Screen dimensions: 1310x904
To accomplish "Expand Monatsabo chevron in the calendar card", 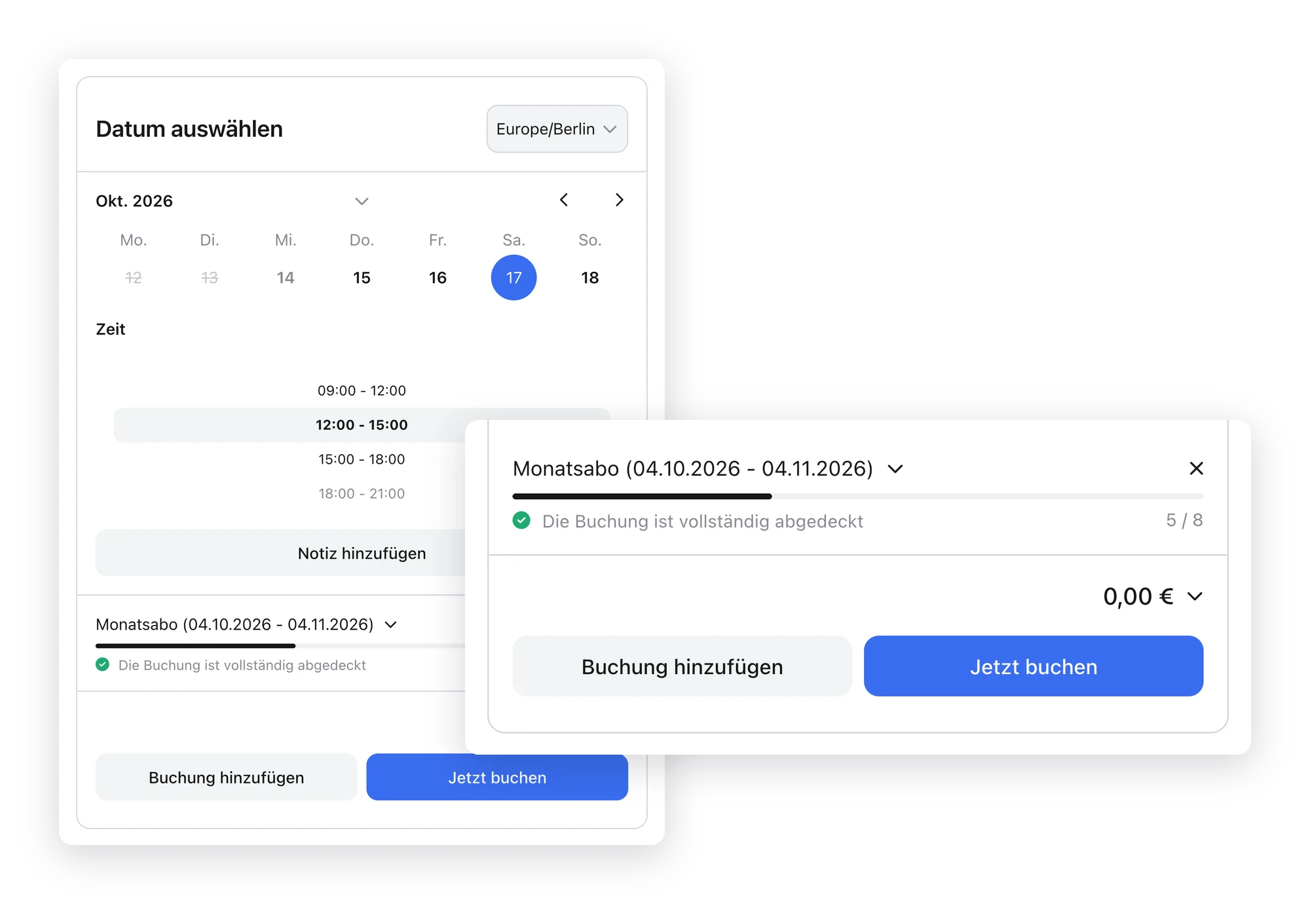I will tap(391, 625).
